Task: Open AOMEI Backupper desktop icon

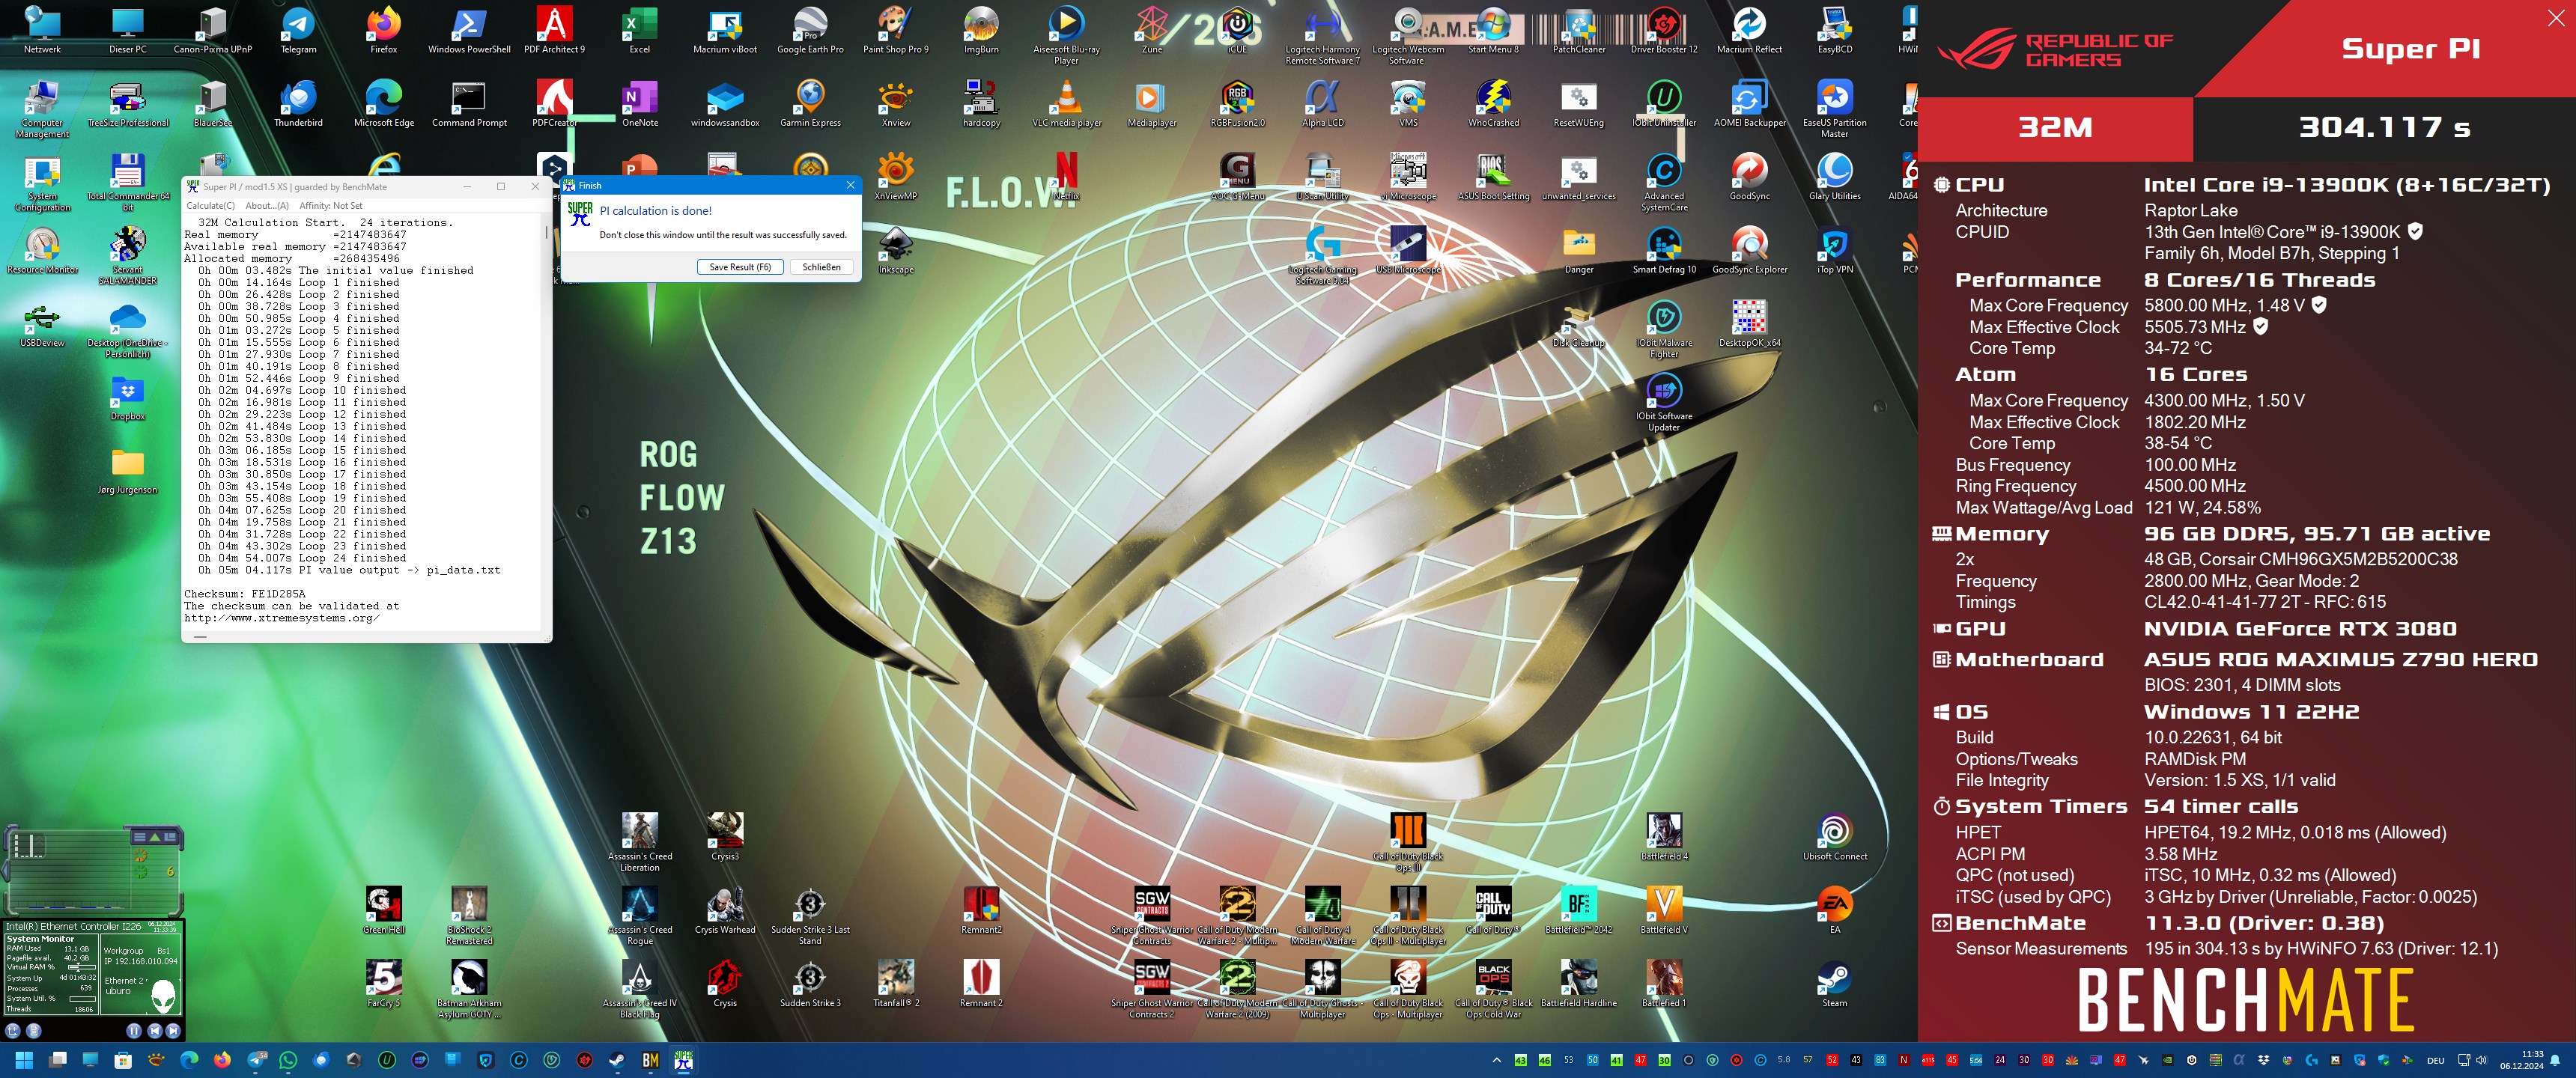Action: (x=1749, y=104)
